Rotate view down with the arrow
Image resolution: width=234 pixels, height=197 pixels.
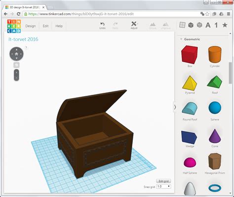click(x=16, y=58)
